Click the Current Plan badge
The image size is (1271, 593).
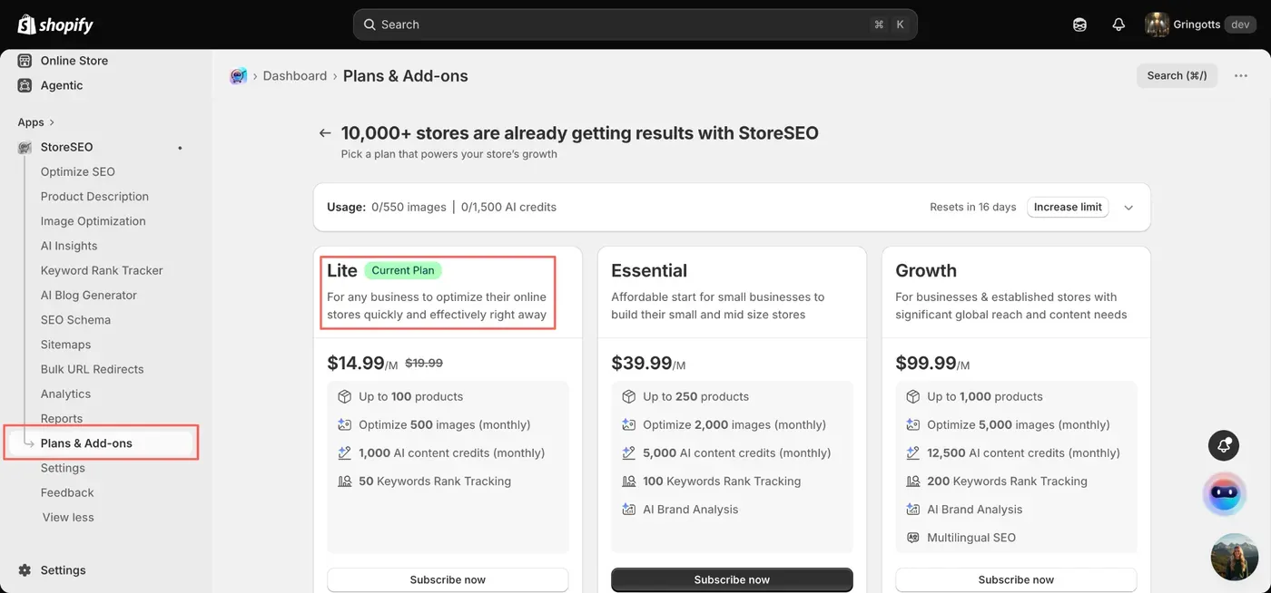click(403, 270)
